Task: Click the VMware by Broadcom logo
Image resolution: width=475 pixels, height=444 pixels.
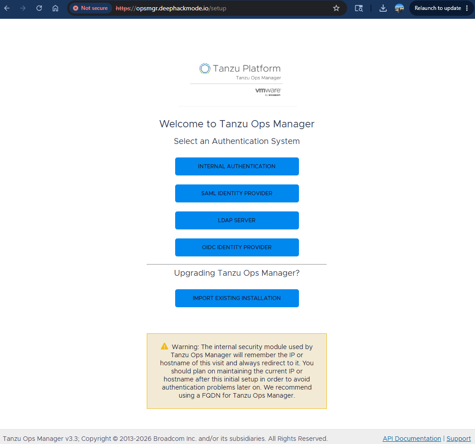Action: click(x=268, y=92)
